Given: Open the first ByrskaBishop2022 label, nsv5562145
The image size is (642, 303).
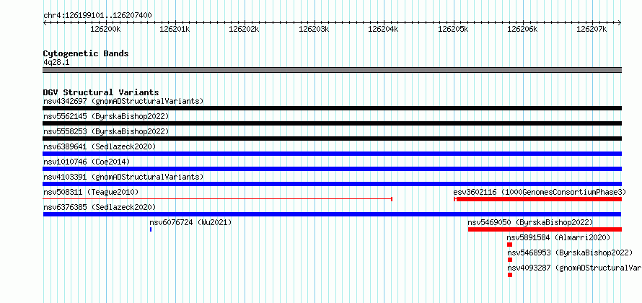Looking at the screenshot, I should coord(106,116).
